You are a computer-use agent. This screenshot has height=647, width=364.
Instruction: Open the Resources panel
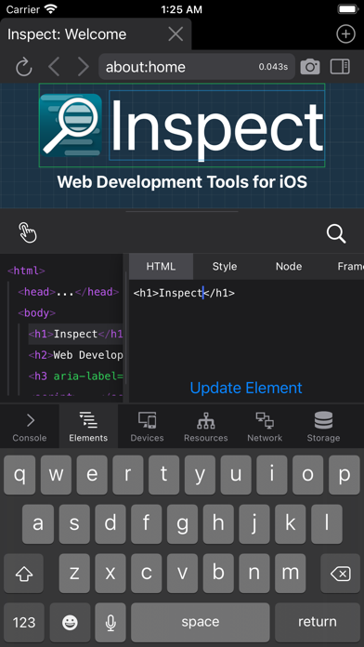tap(206, 427)
